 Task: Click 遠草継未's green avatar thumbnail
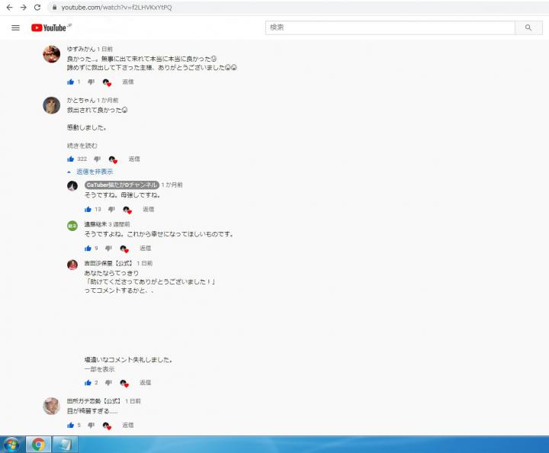(x=72, y=225)
